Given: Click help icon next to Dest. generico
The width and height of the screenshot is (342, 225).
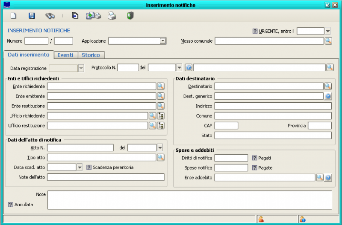Looking at the screenshot, I should tap(328, 96).
